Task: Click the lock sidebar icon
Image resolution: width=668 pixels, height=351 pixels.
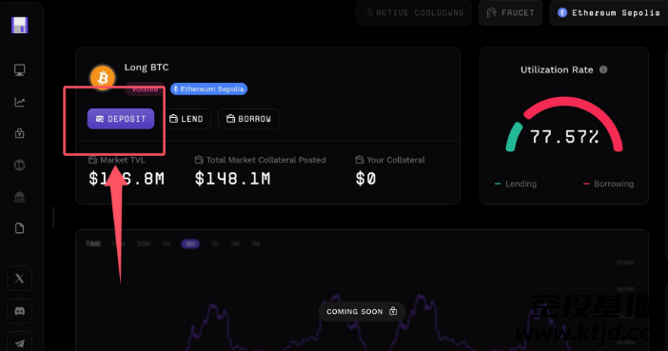Action: (20, 133)
